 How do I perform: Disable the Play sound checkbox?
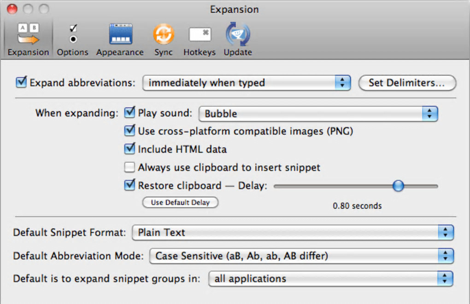(x=129, y=113)
